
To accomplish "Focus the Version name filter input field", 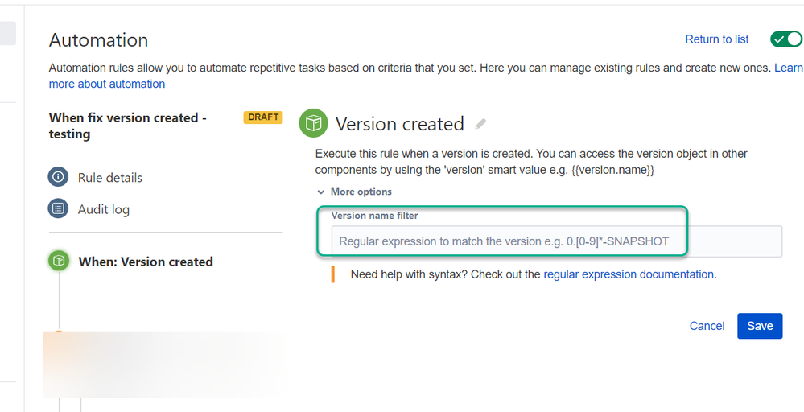I will [556, 241].
